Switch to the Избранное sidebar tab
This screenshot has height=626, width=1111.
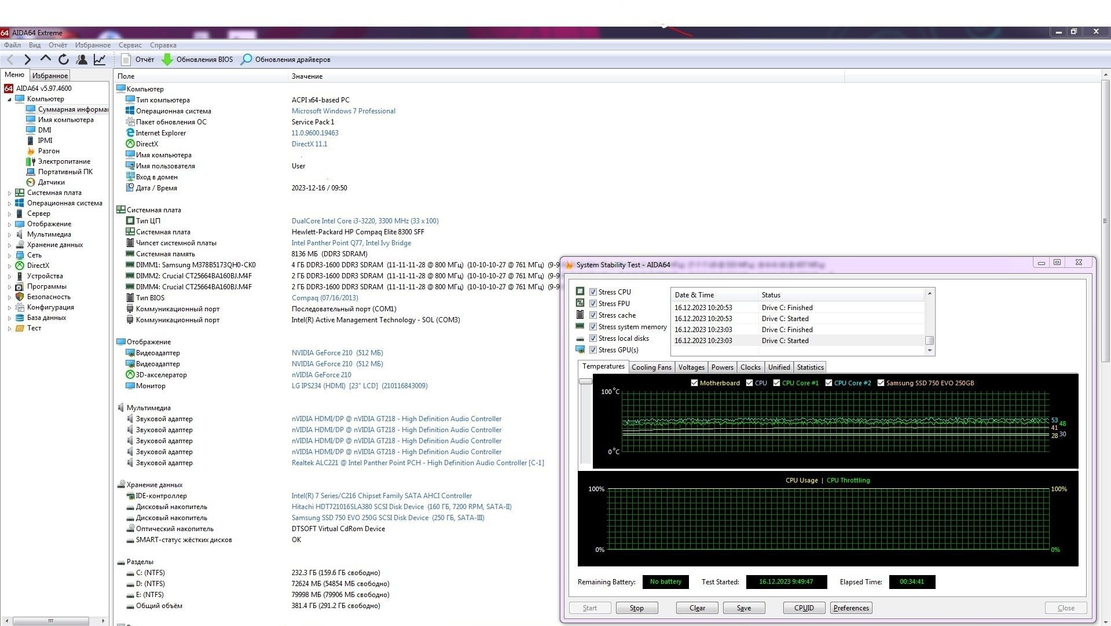[50, 75]
